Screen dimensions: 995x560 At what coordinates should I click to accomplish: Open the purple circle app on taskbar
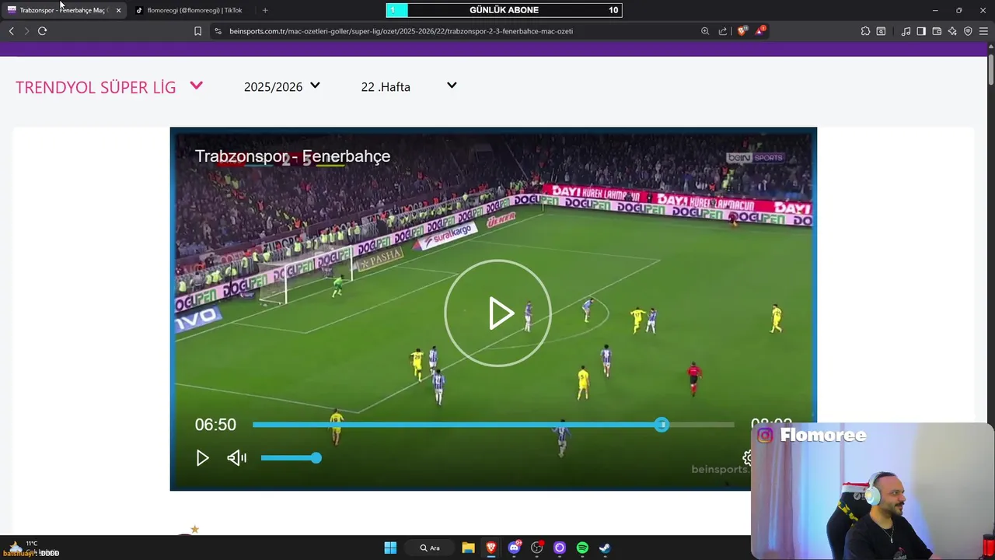(x=559, y=548)
